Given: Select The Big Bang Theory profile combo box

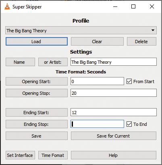Looking at the screenshot, I should (x=81, y=30).
